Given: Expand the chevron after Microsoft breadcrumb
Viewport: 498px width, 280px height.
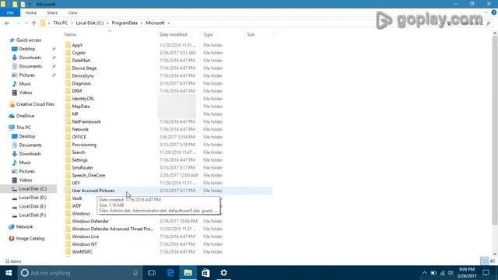Looking at the screenshot, I should tap(168, 23).
